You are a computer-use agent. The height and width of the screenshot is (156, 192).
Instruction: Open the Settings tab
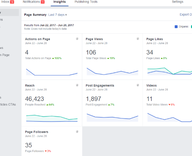point(178,2)
